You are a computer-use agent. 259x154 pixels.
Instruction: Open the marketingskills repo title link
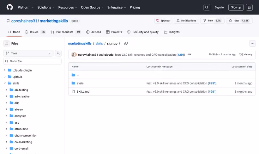pyautogui.click(x=54, y=21)
